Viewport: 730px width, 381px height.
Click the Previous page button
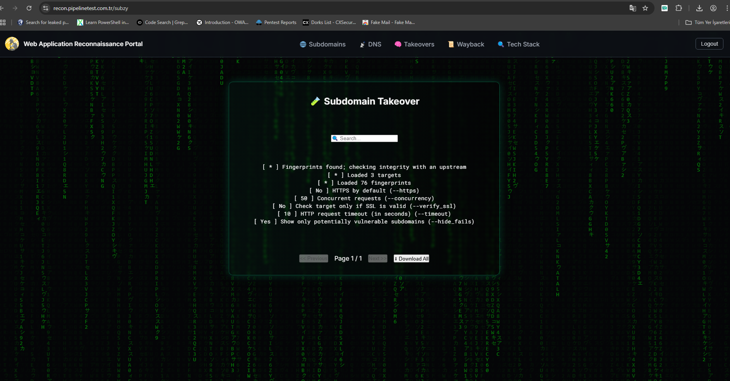tap(314, 258)
